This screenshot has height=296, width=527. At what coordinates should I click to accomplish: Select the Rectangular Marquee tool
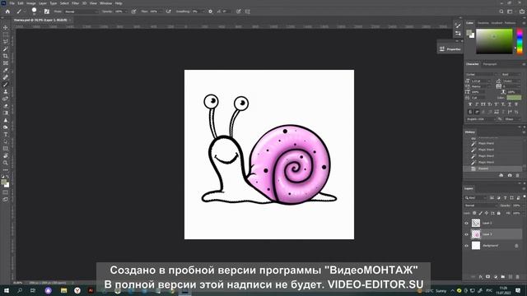coord(6,35)
